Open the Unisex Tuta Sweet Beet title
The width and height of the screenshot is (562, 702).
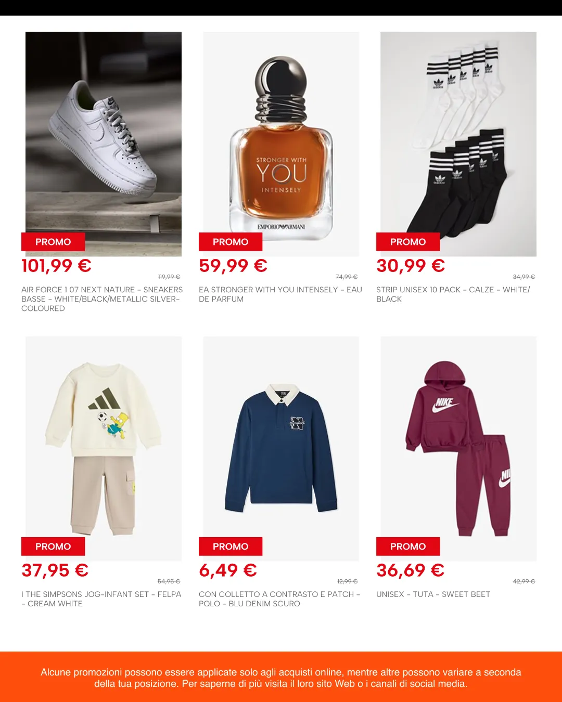(433, 594)
